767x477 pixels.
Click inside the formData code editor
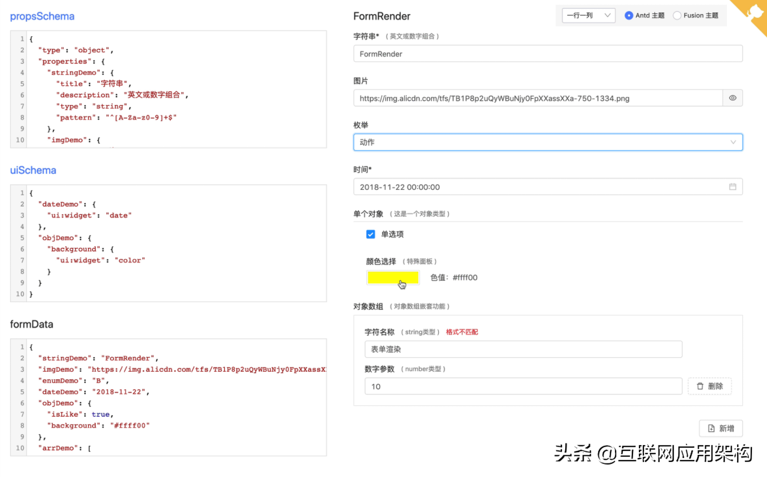point(168,397)
